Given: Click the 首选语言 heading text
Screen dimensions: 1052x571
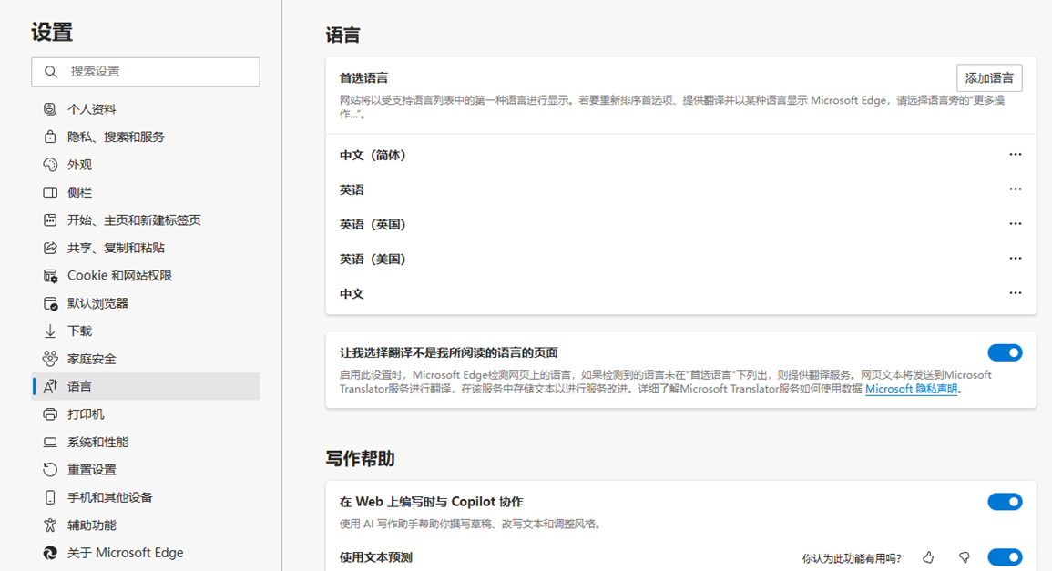Looking at the screenshot, I should pos(363,77).
